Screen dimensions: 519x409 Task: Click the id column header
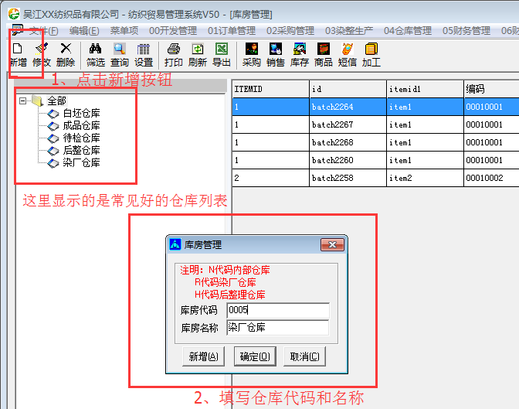(348, 89)
